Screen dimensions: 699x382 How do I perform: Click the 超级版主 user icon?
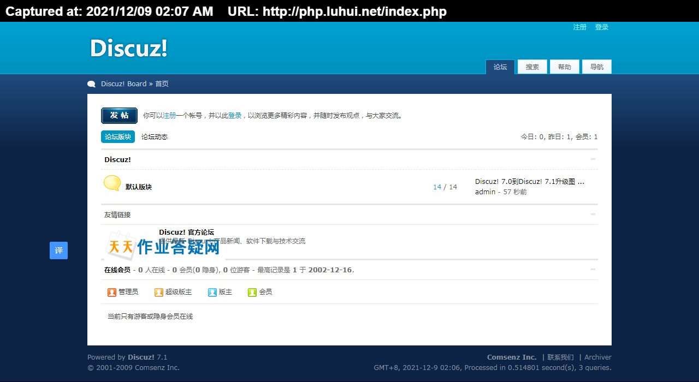tap(159, 293)
